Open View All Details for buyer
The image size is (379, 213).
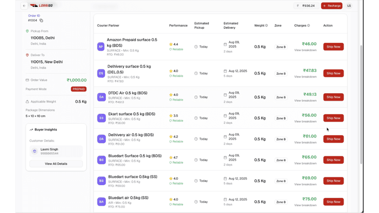point(56,164)
